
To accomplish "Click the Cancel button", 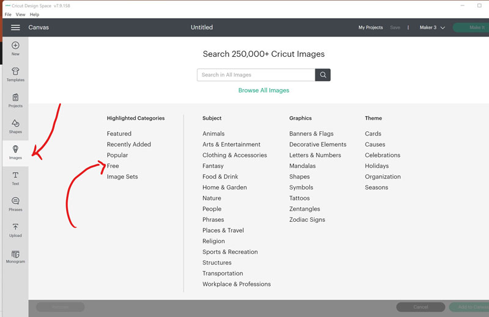I will [x=421, y=307].
